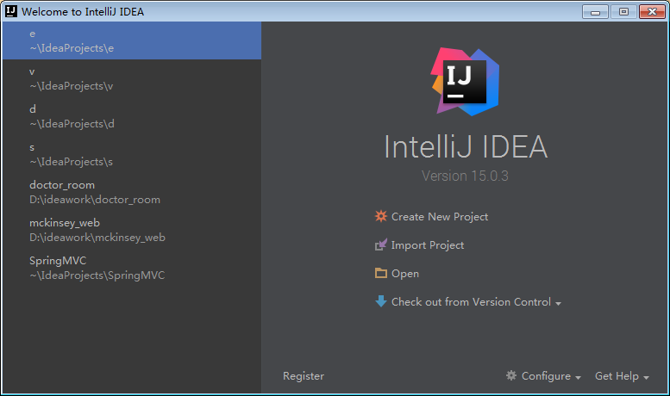Image resolution: width=670 pixels, height=396 pixels.
Task: Click the IntelliJ IDEA product name heading
Action: click(x=466, y=147)
